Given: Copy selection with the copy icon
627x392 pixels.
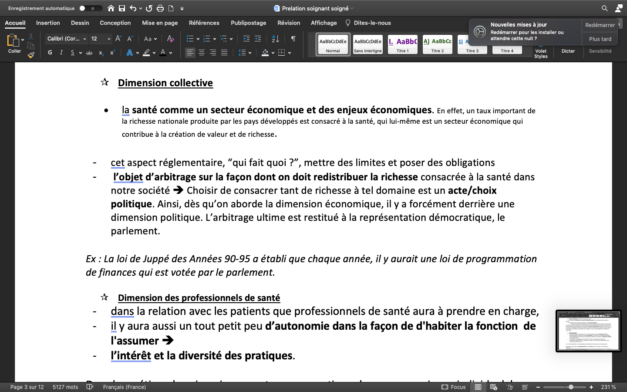Looking at the screenshot, I should tap(30, 46).
